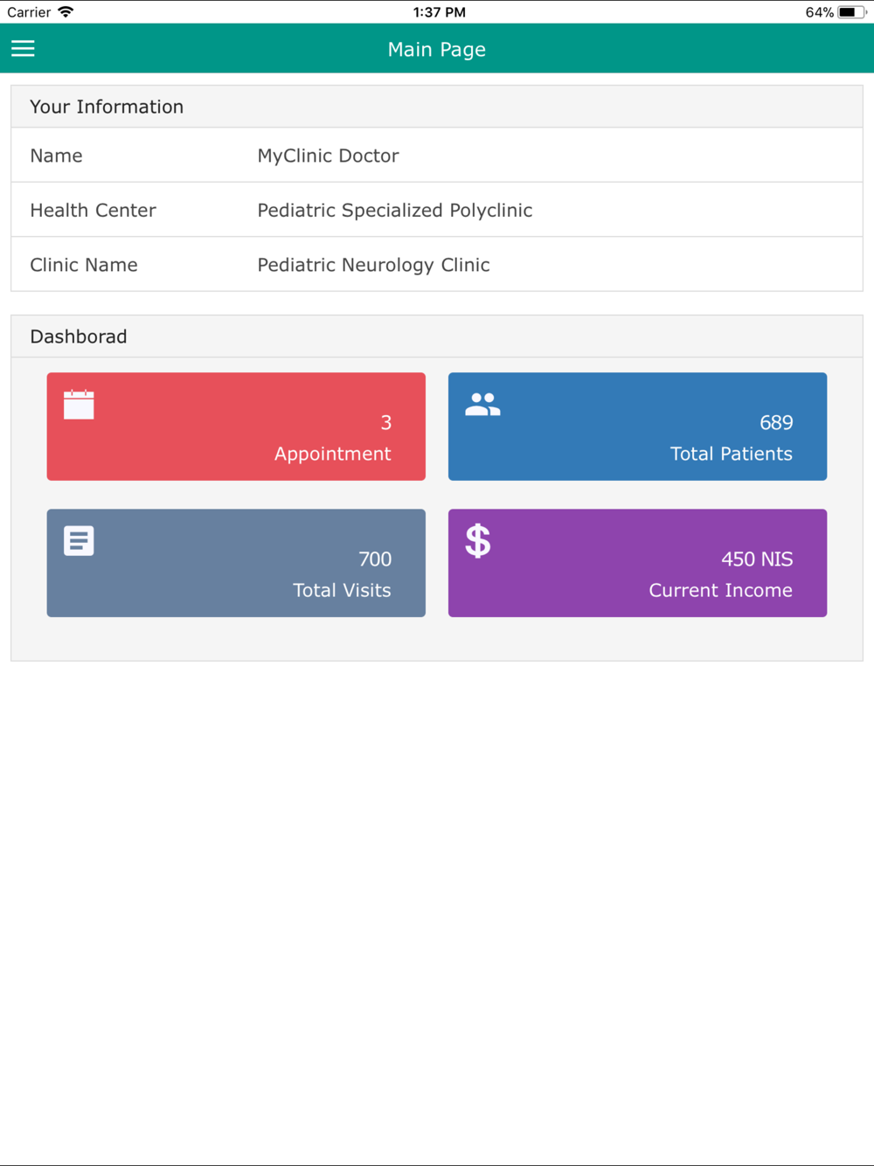
Task: Tap the Wi-Fi status icon
Action: point(66,12)
